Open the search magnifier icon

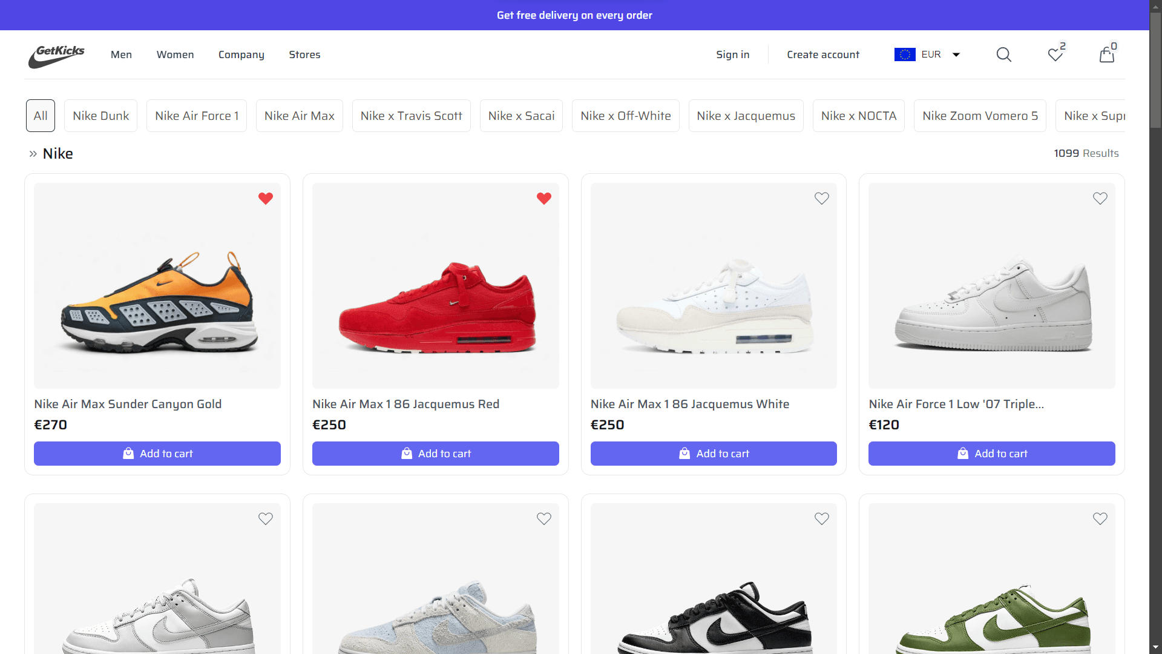pyautogui.click(x=1003, y=54)
